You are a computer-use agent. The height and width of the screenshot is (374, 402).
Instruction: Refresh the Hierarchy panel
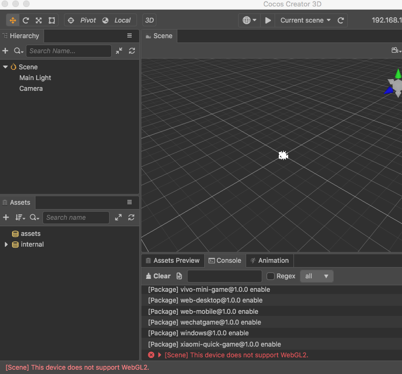[x=132, y=51]
